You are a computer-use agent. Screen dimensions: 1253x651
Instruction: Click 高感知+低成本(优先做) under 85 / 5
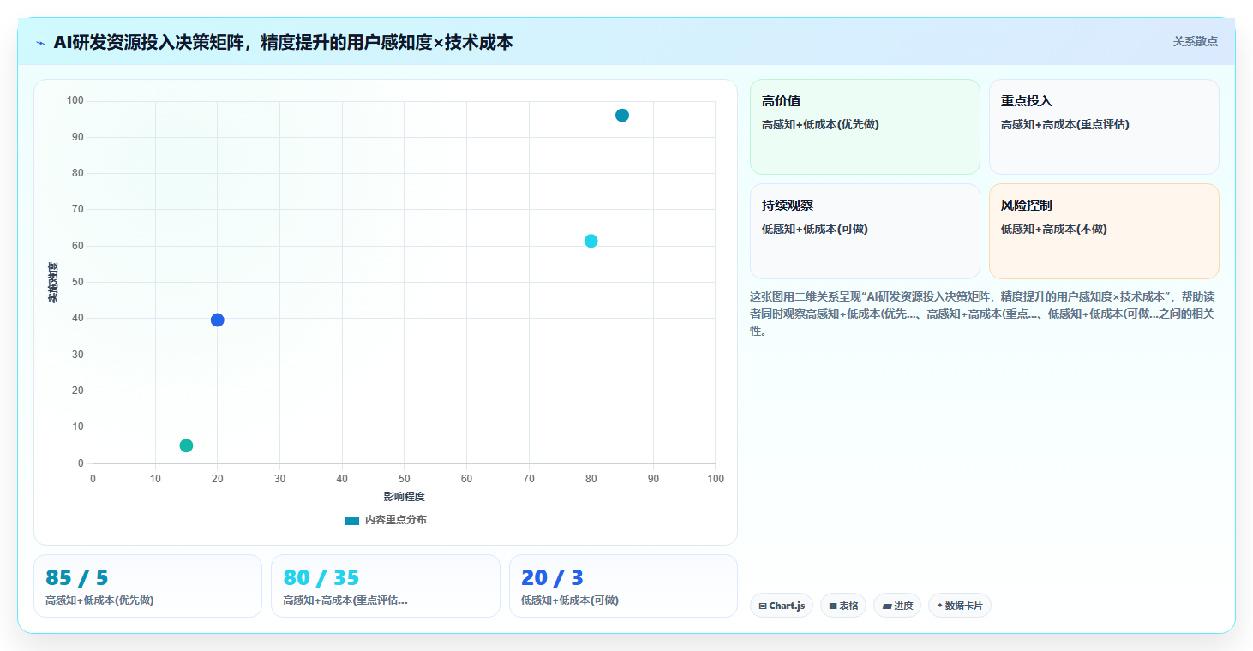(99, 600)
